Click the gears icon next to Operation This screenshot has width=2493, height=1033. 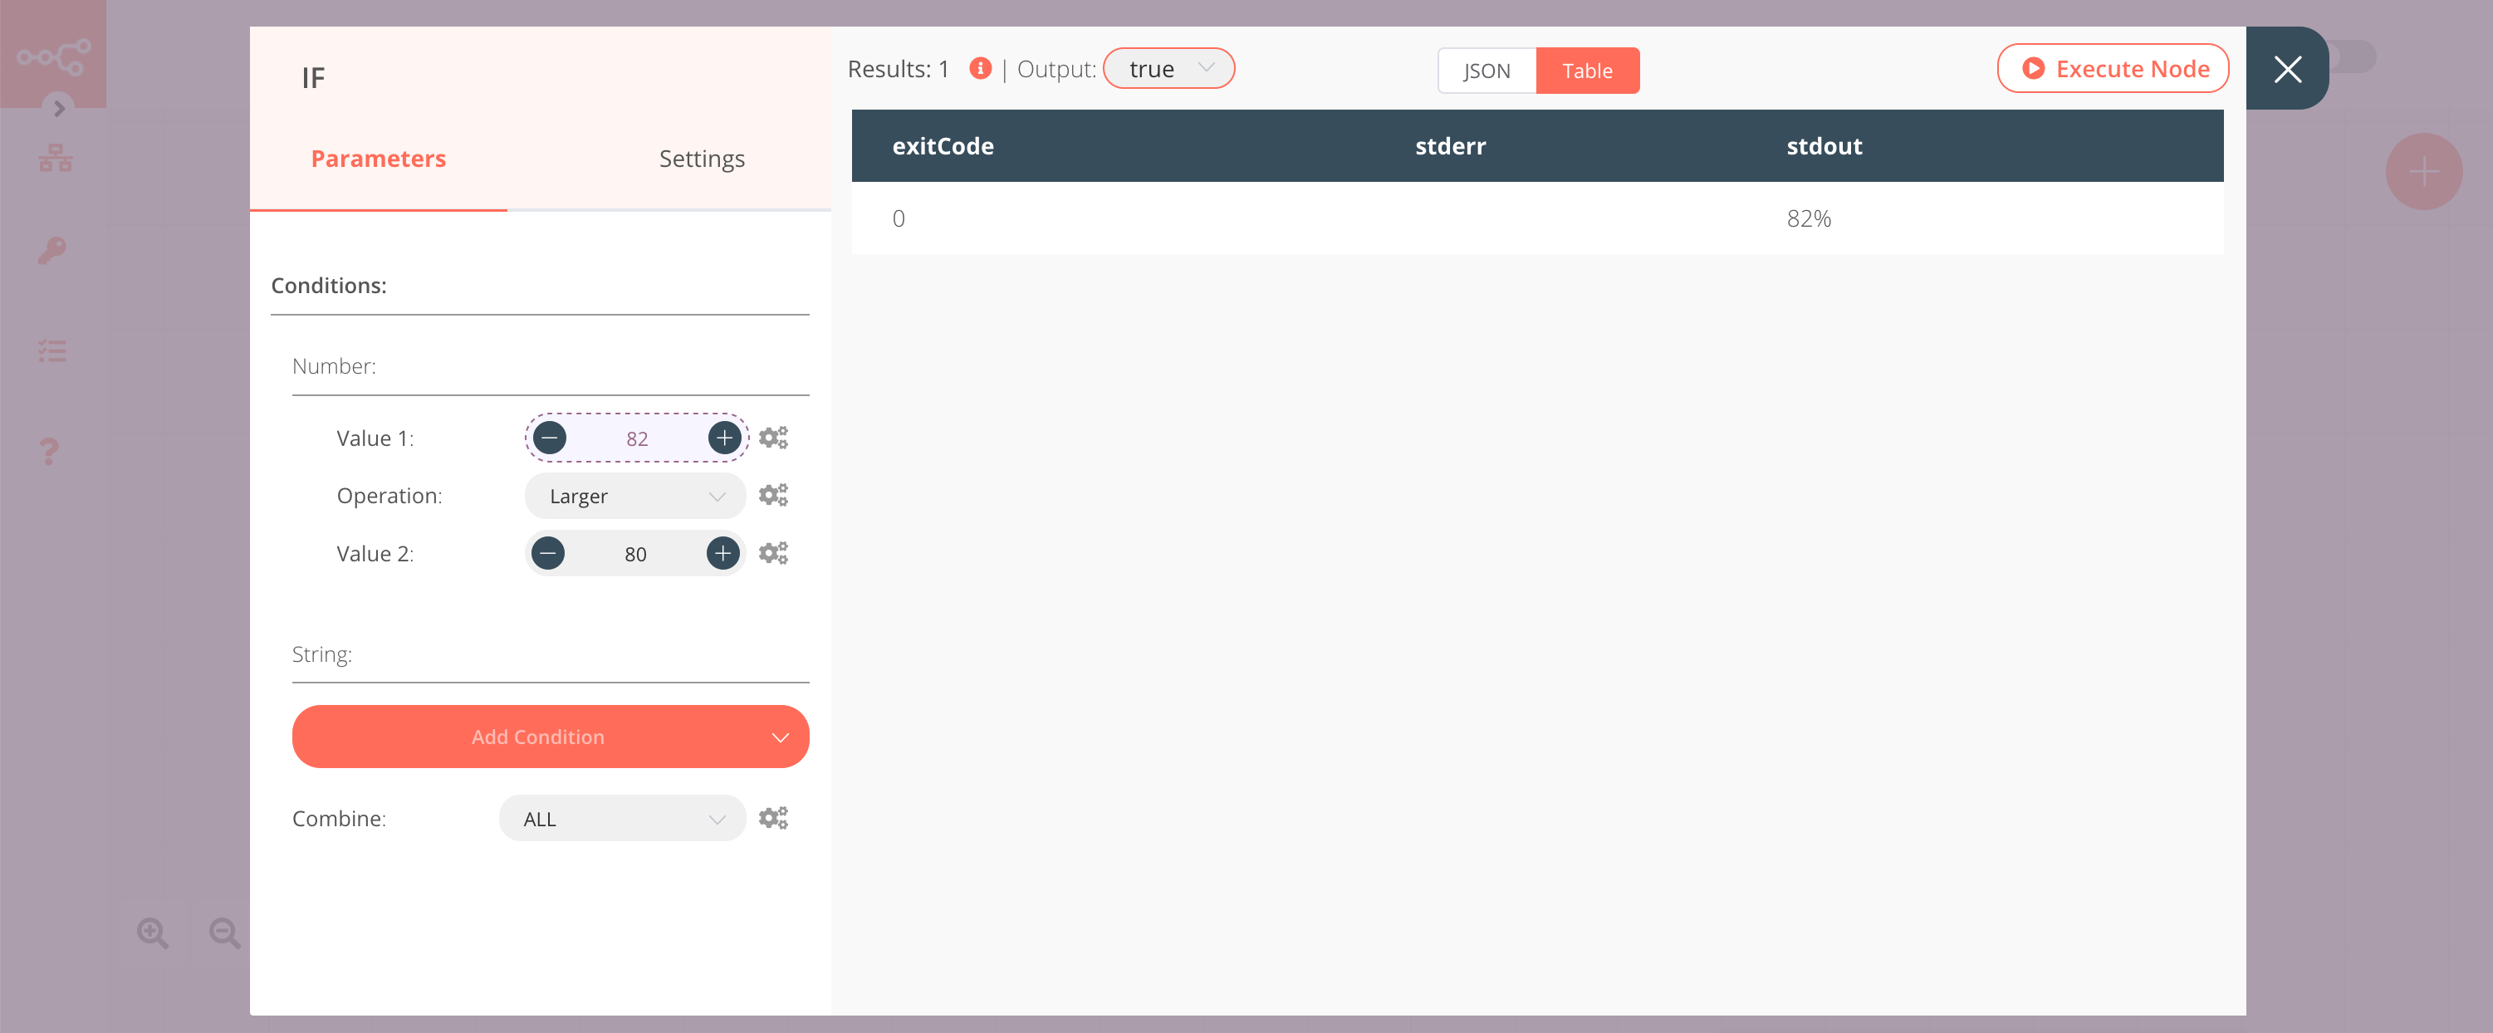click(x=772, y=496)
